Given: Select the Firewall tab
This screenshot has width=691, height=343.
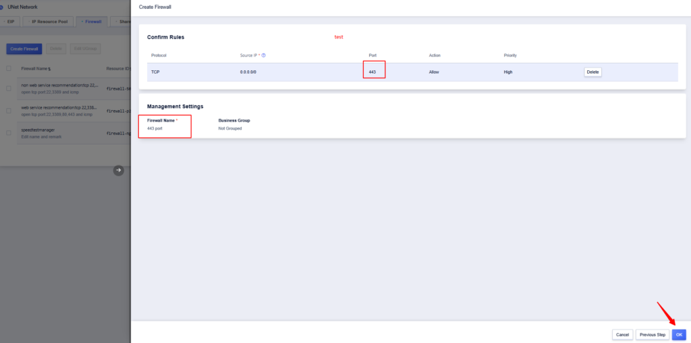Looking at the screenshot, I should tap(92, 22).
